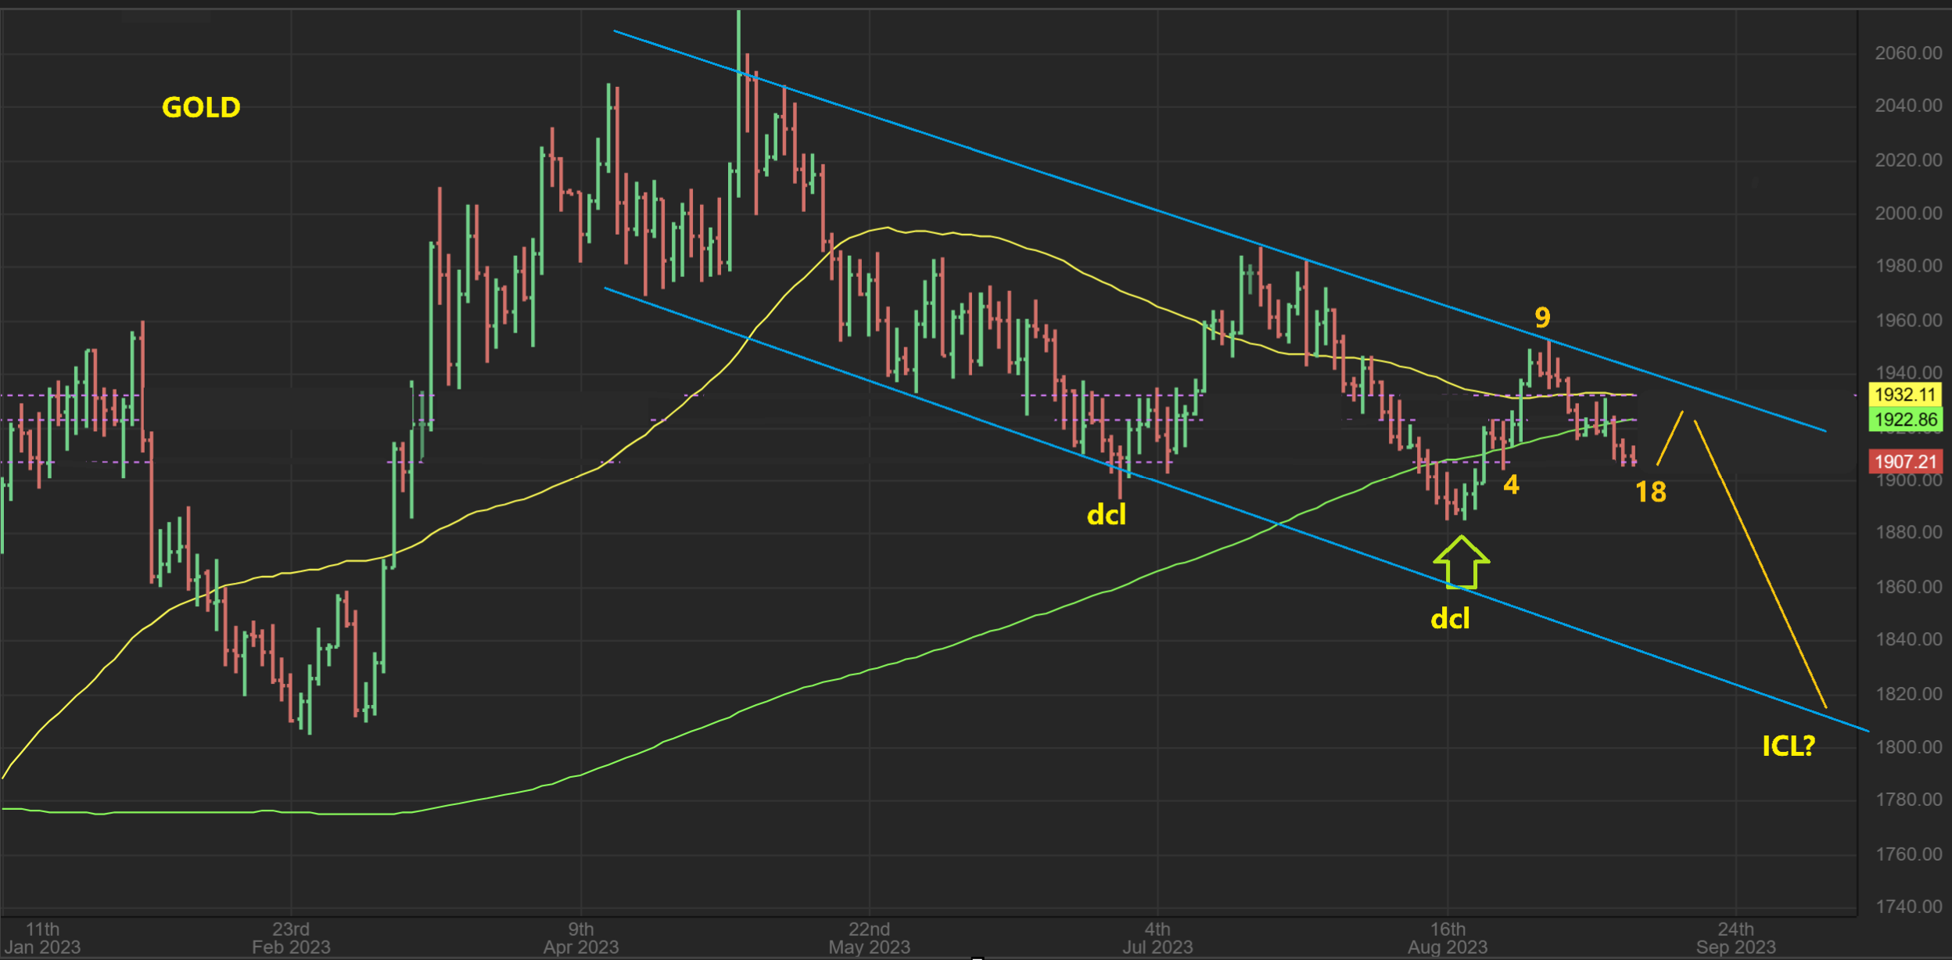This screenshot has width=1952, height=960.
Task: Click the 24th Sep 2023 date label
Action: point(1735,938)
